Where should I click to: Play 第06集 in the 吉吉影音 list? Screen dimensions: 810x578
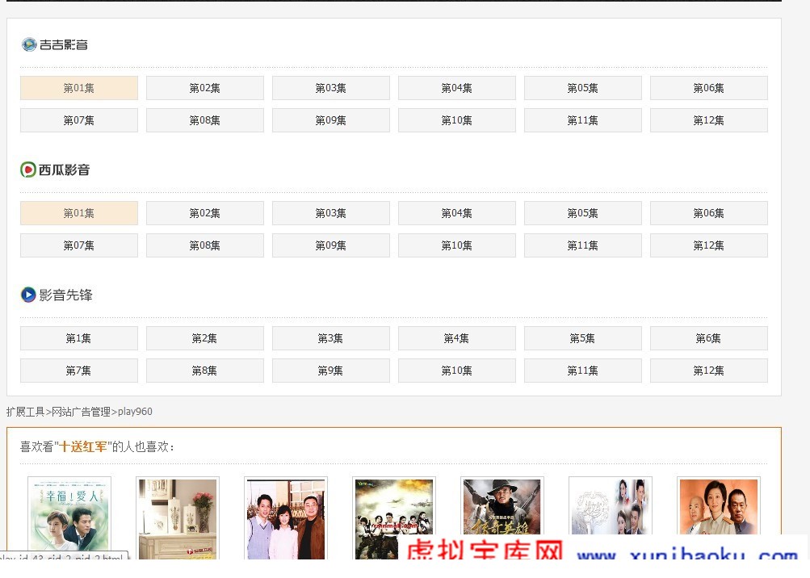coord(709,88)
